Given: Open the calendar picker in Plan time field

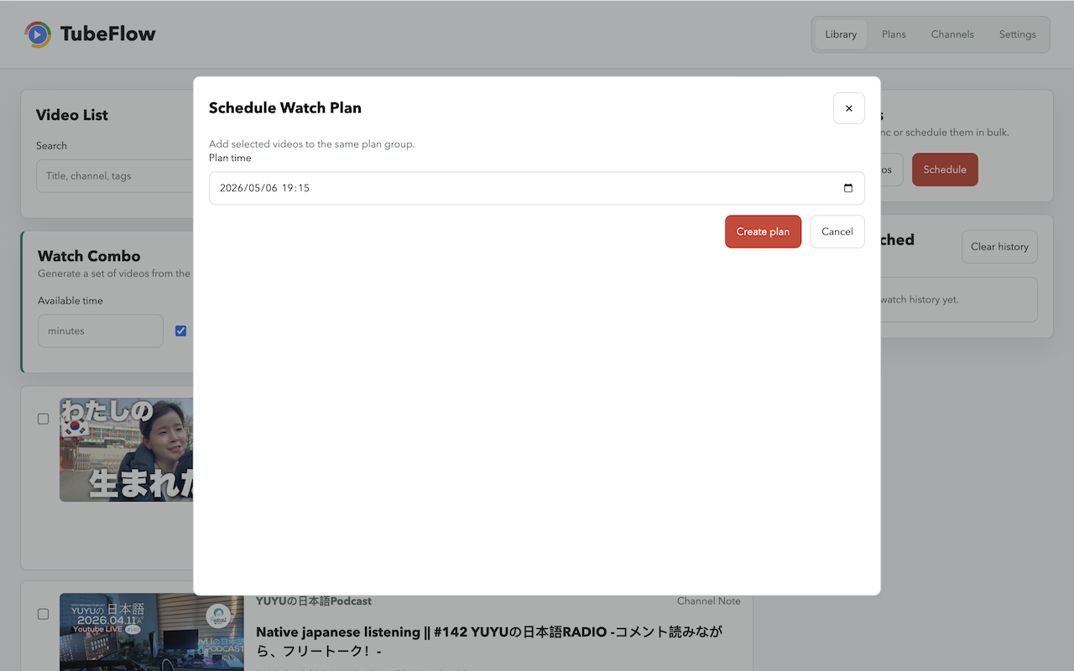Looking at the screenshot, I should 847,188.
